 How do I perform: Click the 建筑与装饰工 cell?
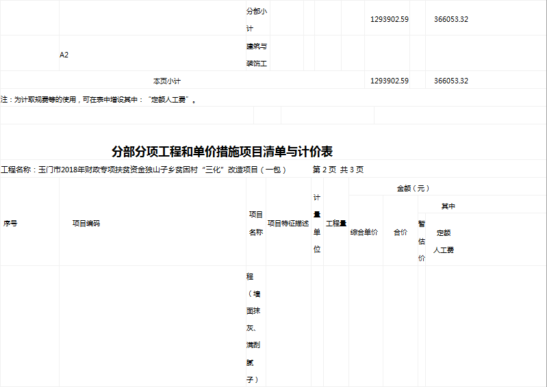point(257,55)
